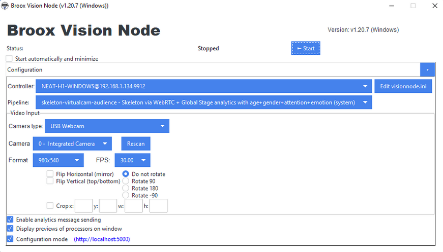Viewport: 443px width, 252px height.
Task: Check Flip Horizontal (mirror)
Action: (50, 174)
